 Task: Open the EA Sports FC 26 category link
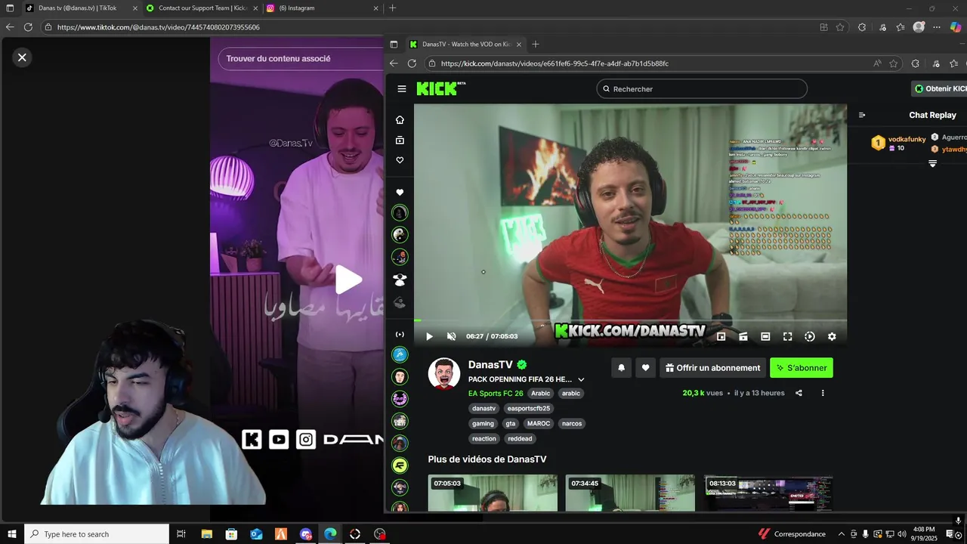[496, 394]
